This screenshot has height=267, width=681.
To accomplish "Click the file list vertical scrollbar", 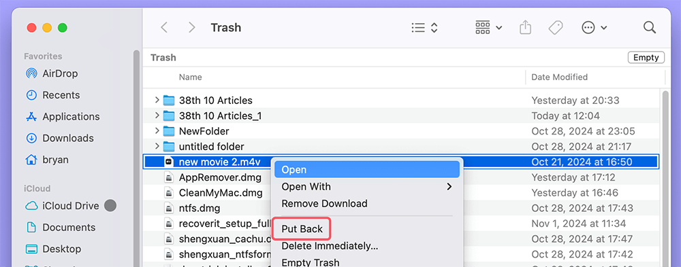I will pyautogui.click(x=665, y=178).
